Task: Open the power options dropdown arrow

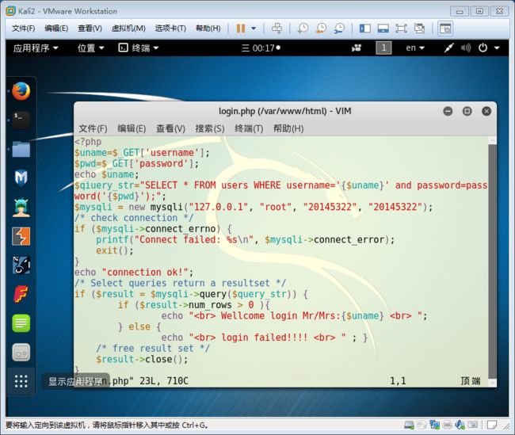Action: point(254,29)
